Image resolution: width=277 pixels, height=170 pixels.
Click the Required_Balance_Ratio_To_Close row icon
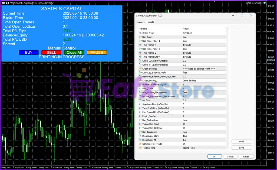(140, 77)
